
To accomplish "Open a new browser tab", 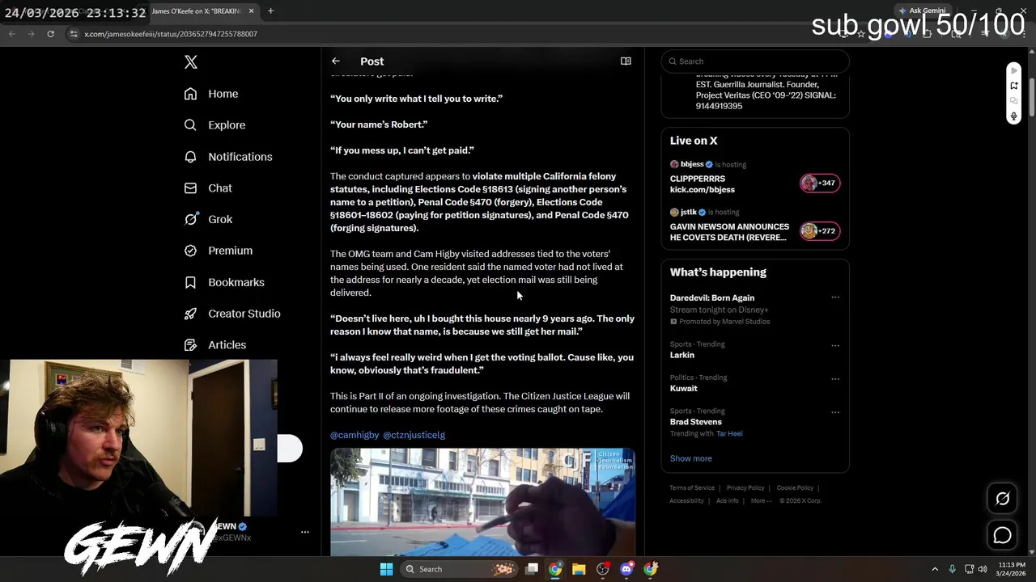I will (270, 11).
